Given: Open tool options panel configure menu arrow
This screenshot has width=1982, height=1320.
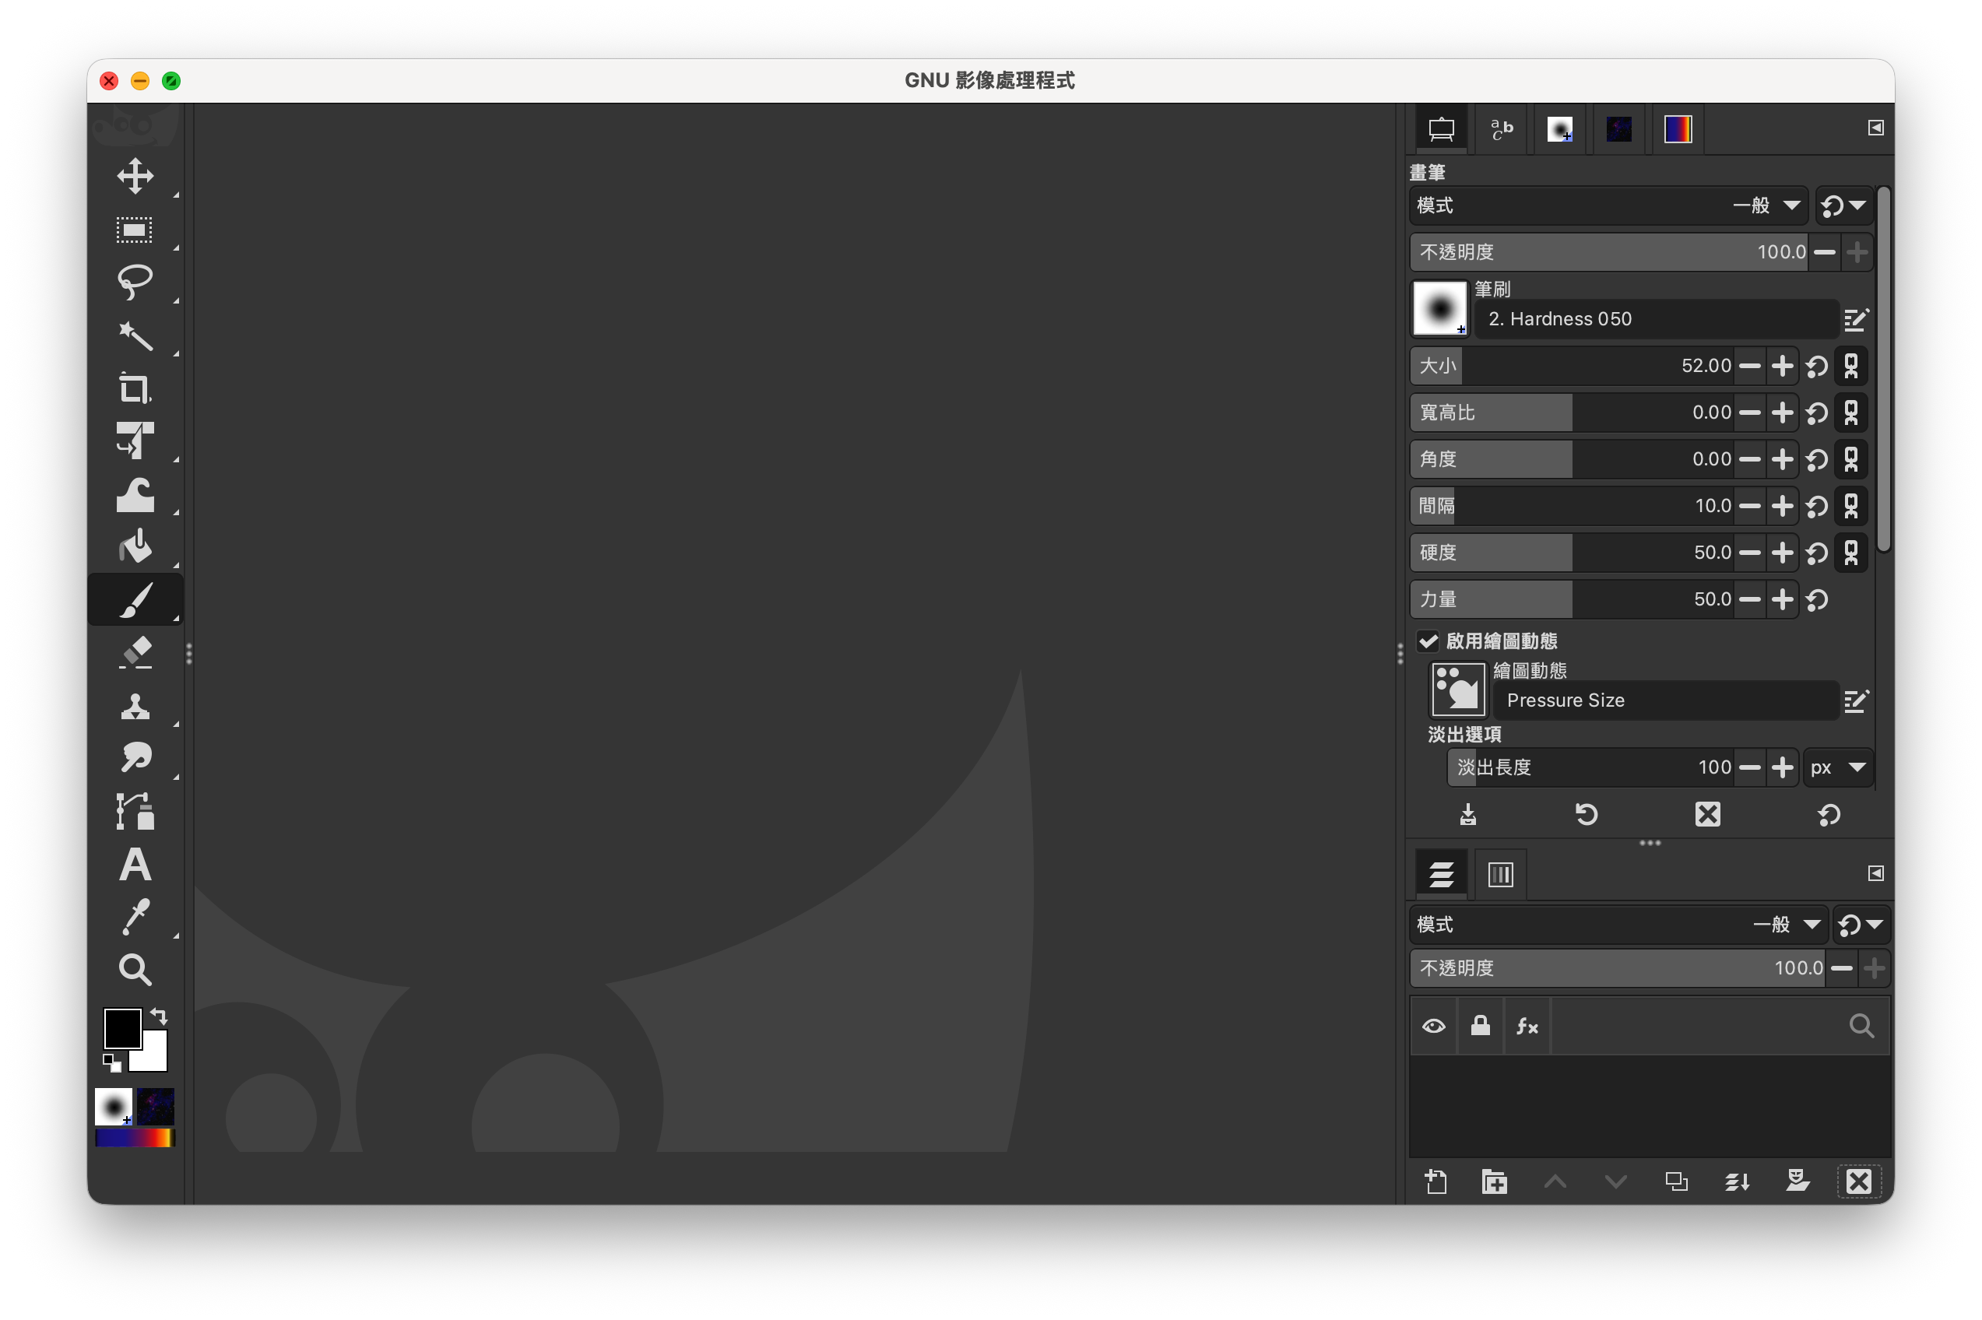Looking at the screenshot, I should coord(1876,128).
